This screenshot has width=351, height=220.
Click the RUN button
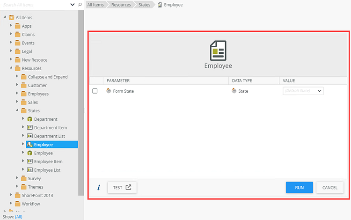300,188
